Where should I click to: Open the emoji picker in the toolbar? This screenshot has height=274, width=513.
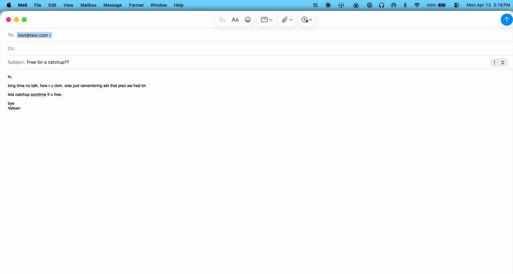click(x=248, y=20)
